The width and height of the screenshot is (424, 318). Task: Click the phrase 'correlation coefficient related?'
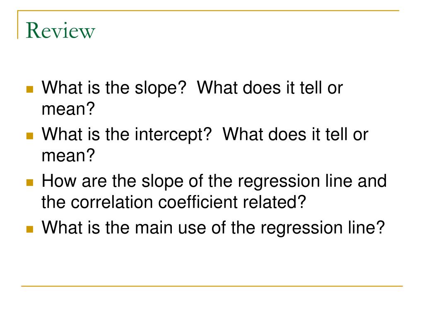188,202
